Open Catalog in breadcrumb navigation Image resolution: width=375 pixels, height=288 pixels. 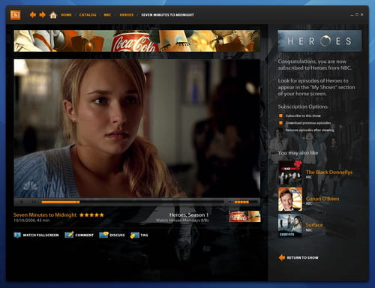pyautogui.click(x=88, y=15)
